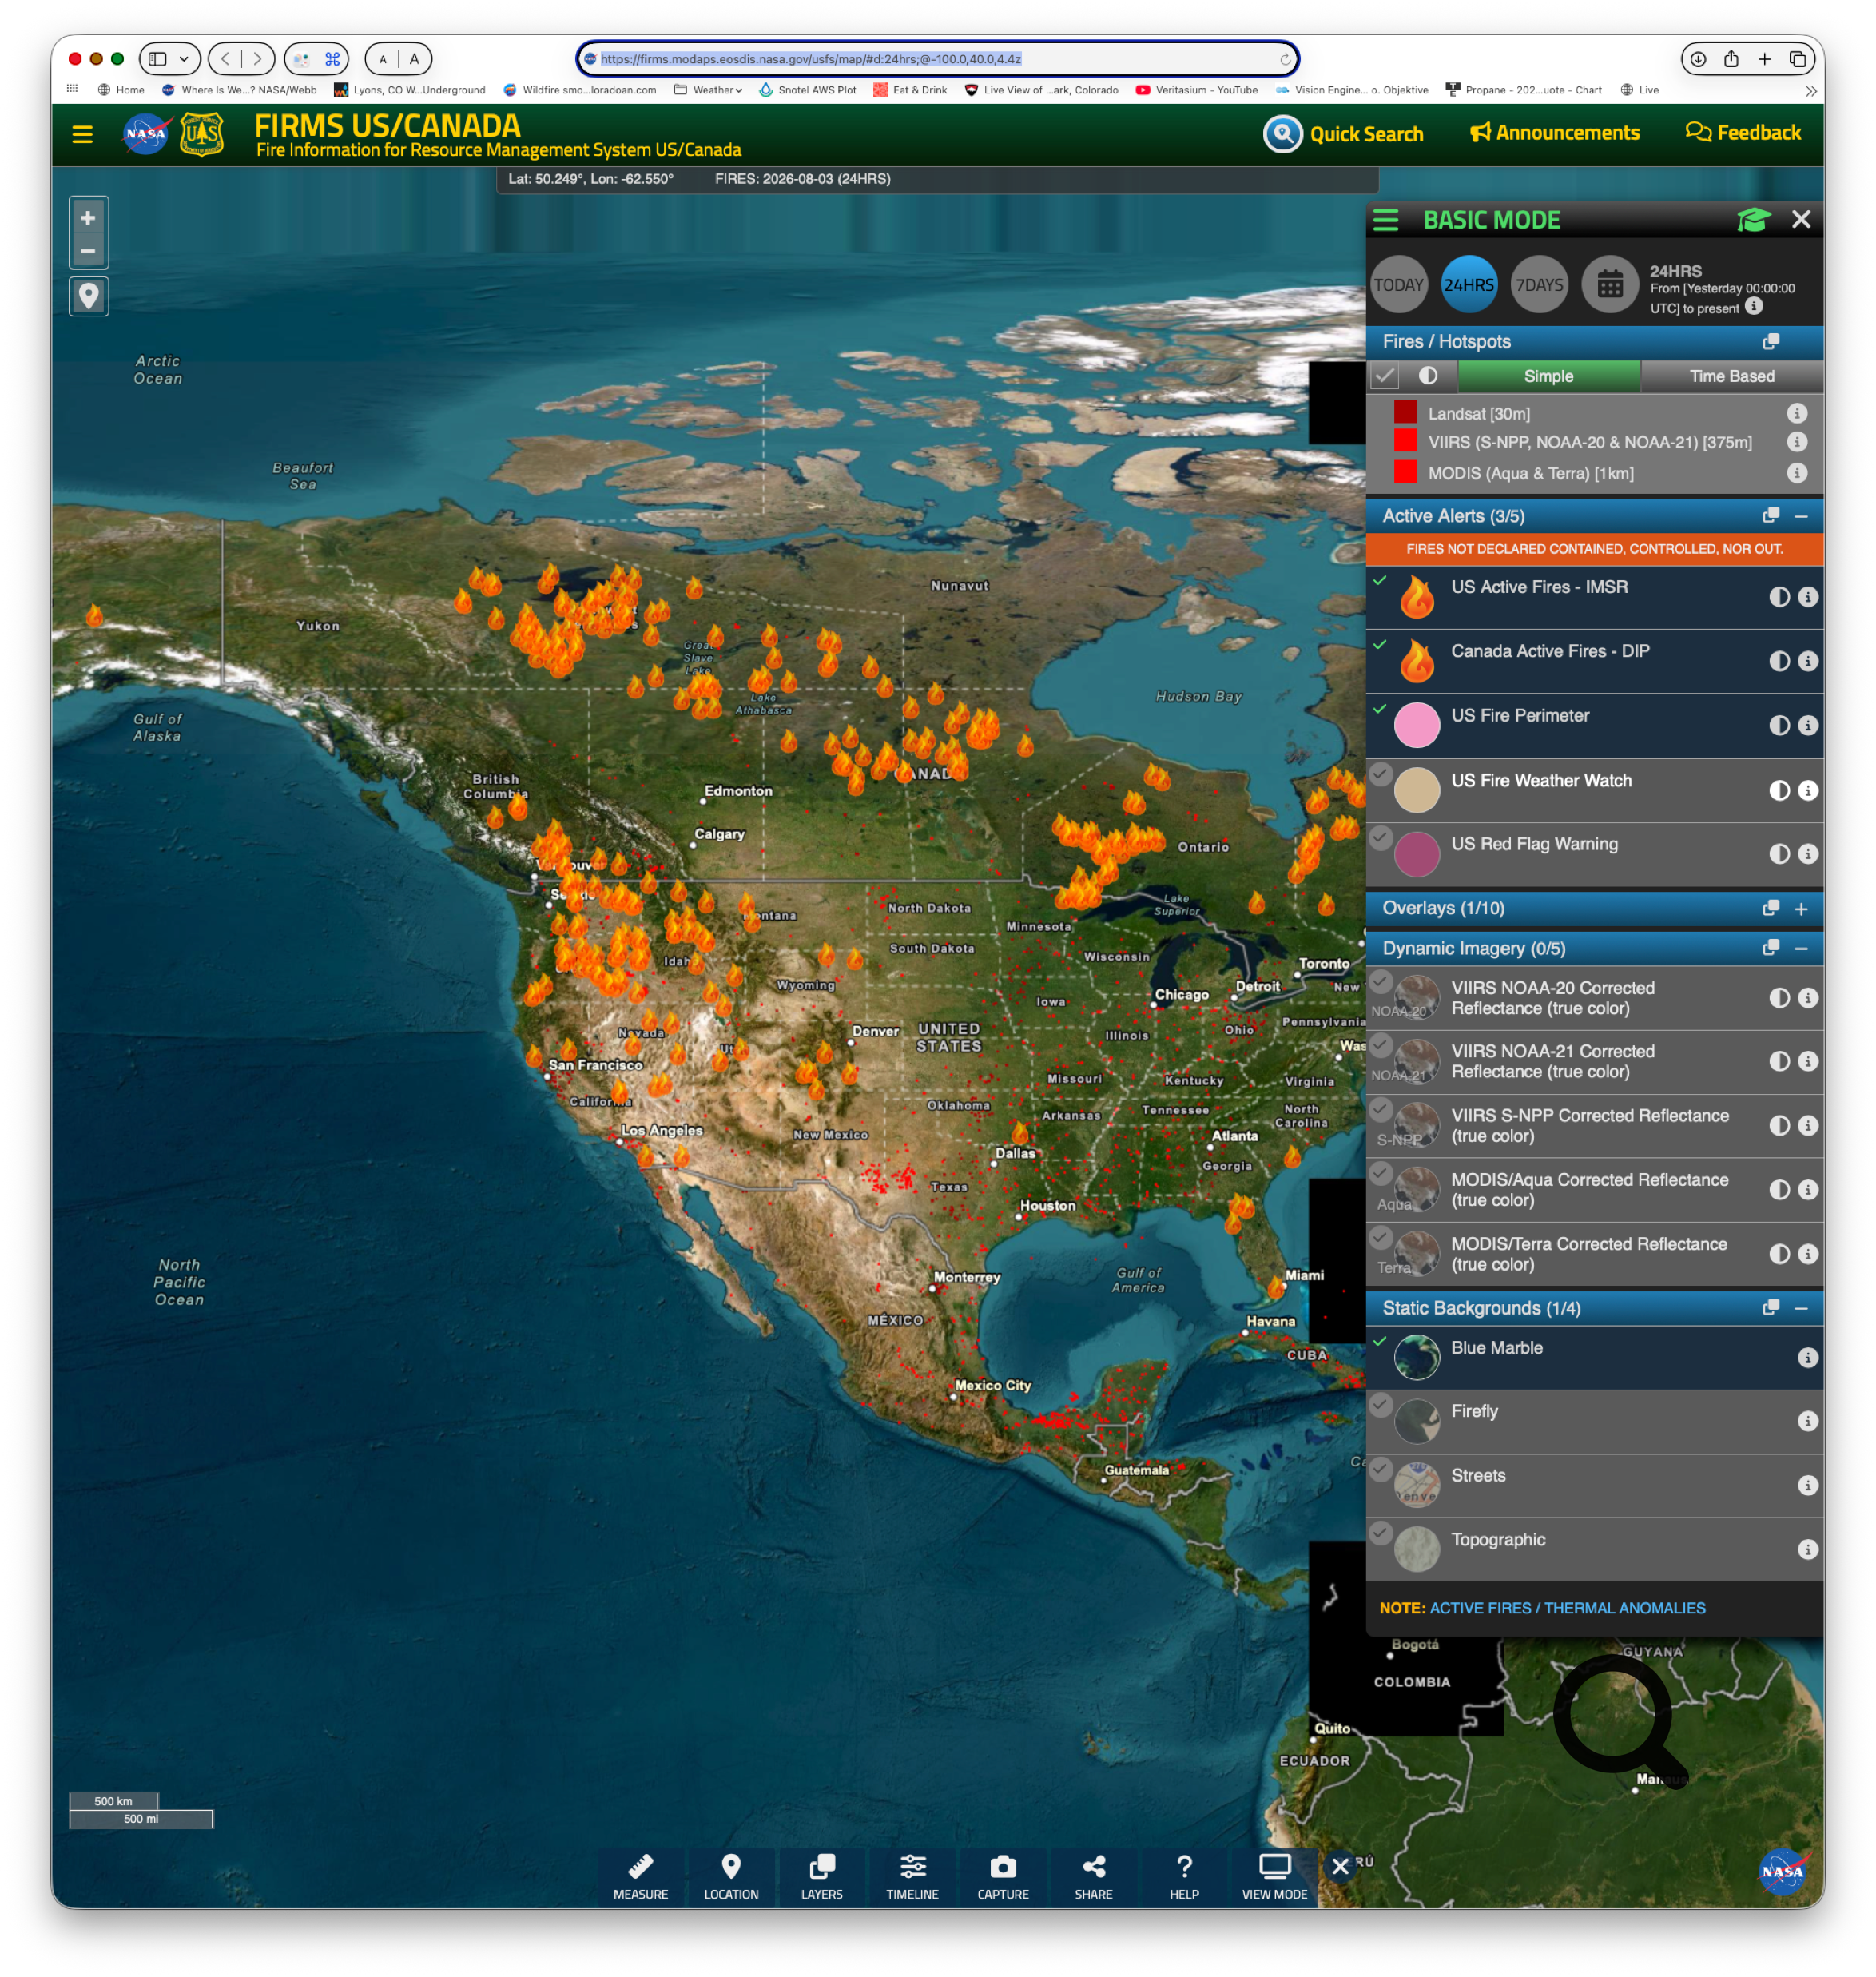Select the TODAY time range

pyautogui.click(x=1398, y=285)
